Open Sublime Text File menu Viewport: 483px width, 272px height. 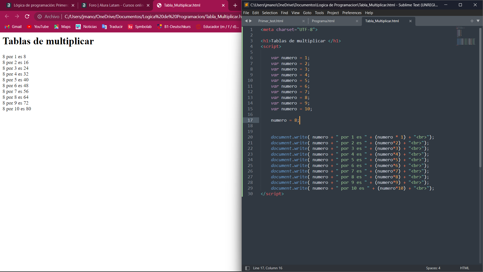tap(246, 13)
